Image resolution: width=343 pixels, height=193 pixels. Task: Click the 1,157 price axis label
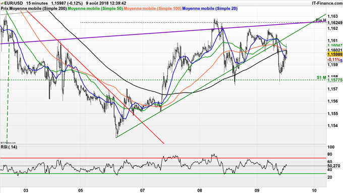(333, 89)
